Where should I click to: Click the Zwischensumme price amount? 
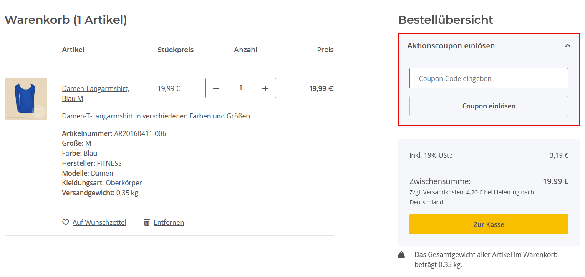(555, 181)
